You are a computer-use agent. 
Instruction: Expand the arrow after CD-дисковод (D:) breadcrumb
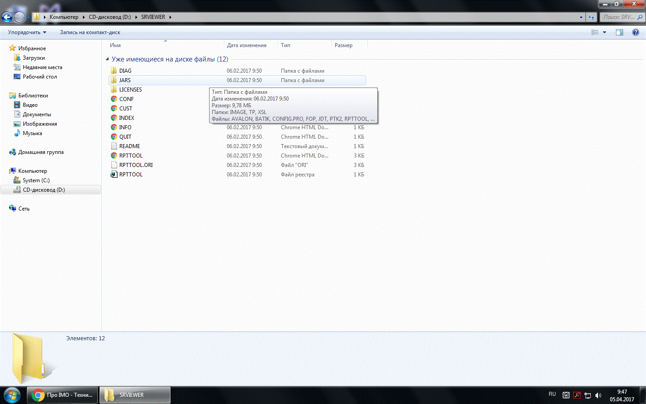[136, 17]
